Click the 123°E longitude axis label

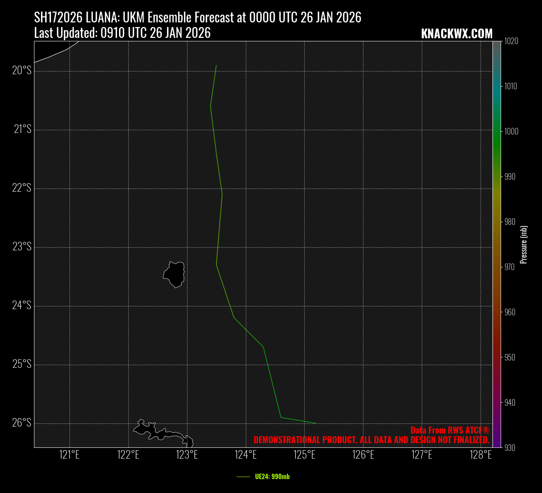(187, 455)
